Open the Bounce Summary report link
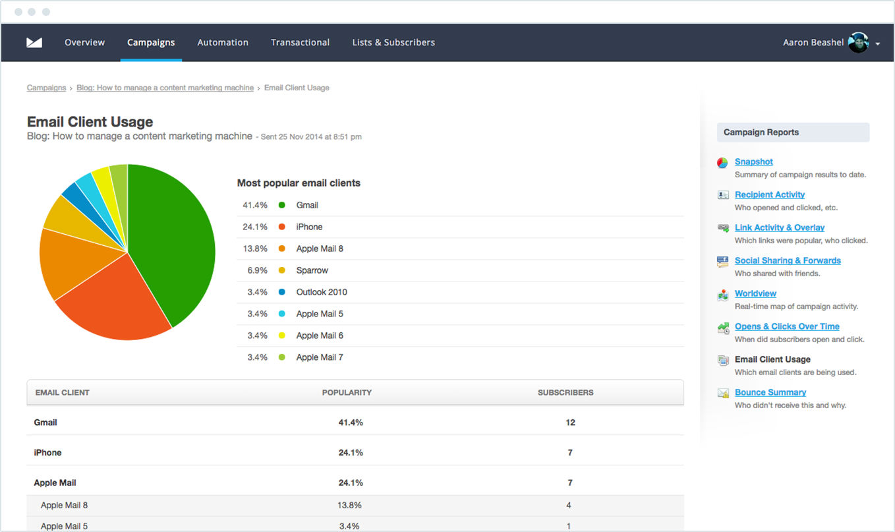 click(x=770, y=392)
